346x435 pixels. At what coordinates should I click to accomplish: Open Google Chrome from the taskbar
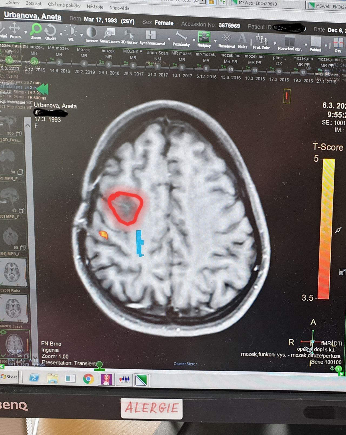point(88,379)
